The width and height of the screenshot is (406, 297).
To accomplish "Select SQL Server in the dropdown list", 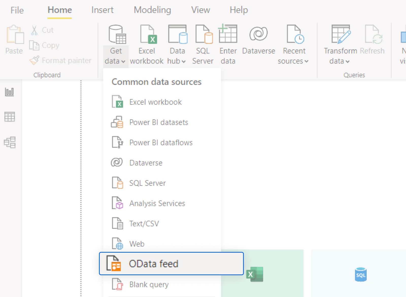I will pos(162,183).
